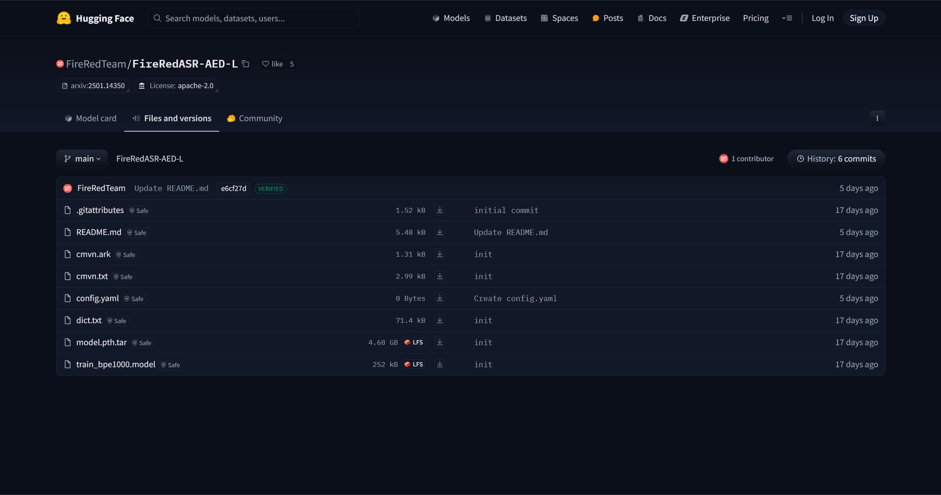Download the README.md file
Viewport: 941px width, 495px height.
coord(440,232)
